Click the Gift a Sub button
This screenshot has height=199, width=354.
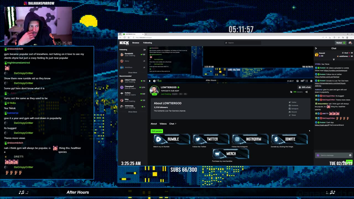[x=305, y=87]
